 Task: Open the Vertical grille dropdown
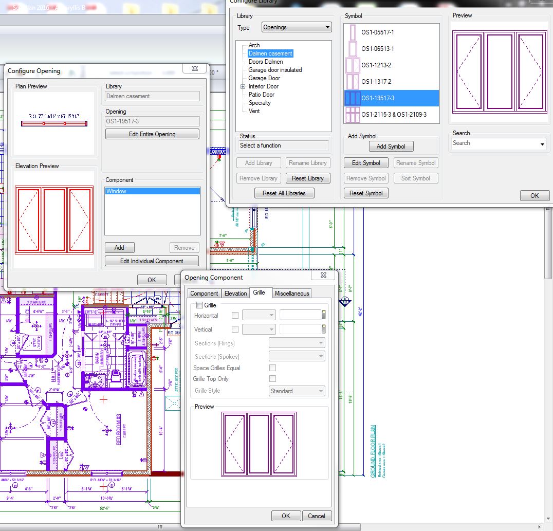tap(259, 329)
